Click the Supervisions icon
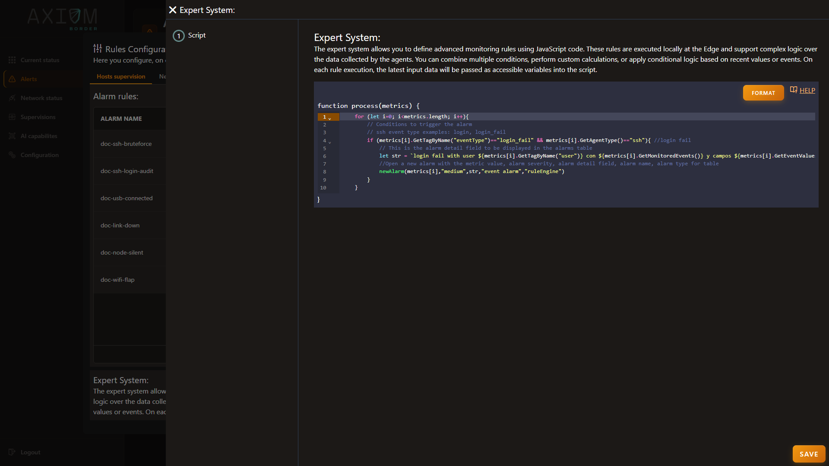The height and width of the screenshot is (466, 829). [x=12, y=117]
